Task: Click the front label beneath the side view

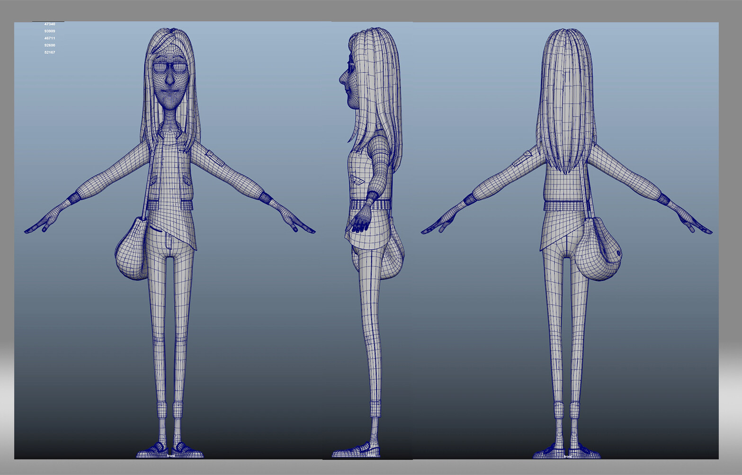Action: click(372, 456)
